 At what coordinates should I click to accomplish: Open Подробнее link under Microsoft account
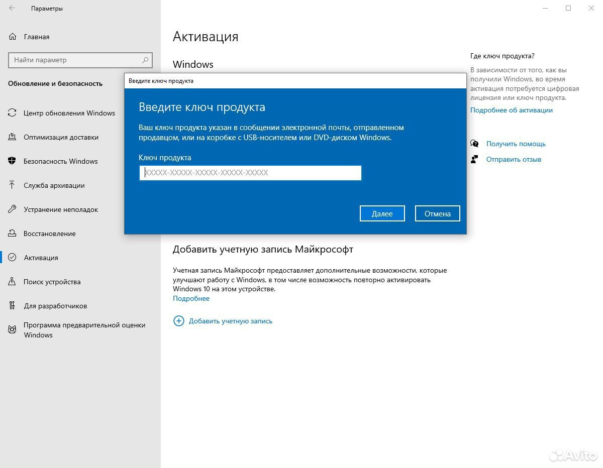click(191, 298)
